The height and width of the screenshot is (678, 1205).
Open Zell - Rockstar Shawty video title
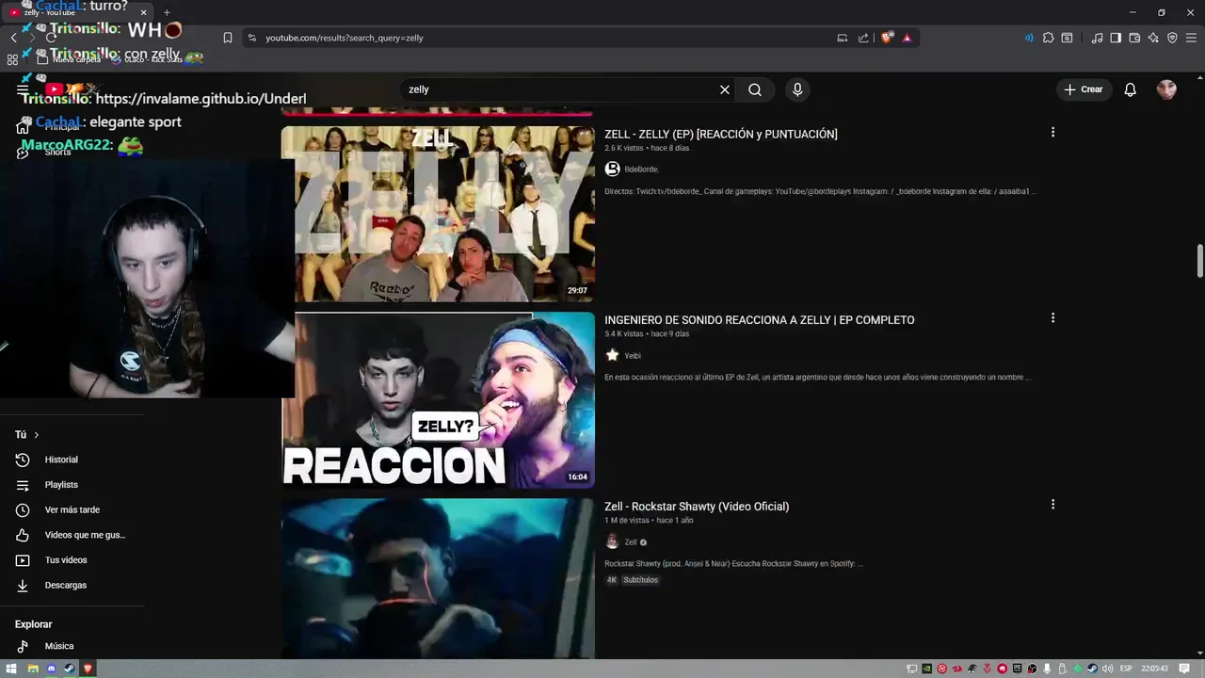(x=697, y=507)
